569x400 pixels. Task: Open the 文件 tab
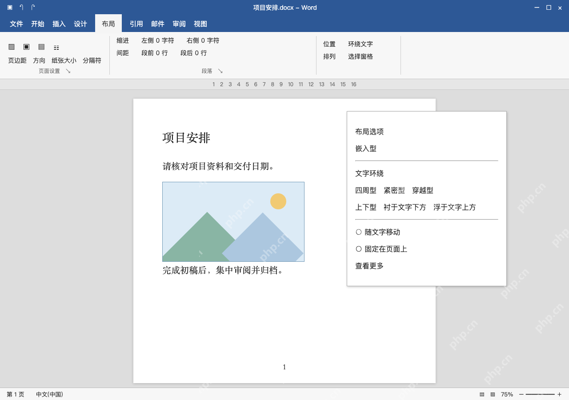coord(16,24)
